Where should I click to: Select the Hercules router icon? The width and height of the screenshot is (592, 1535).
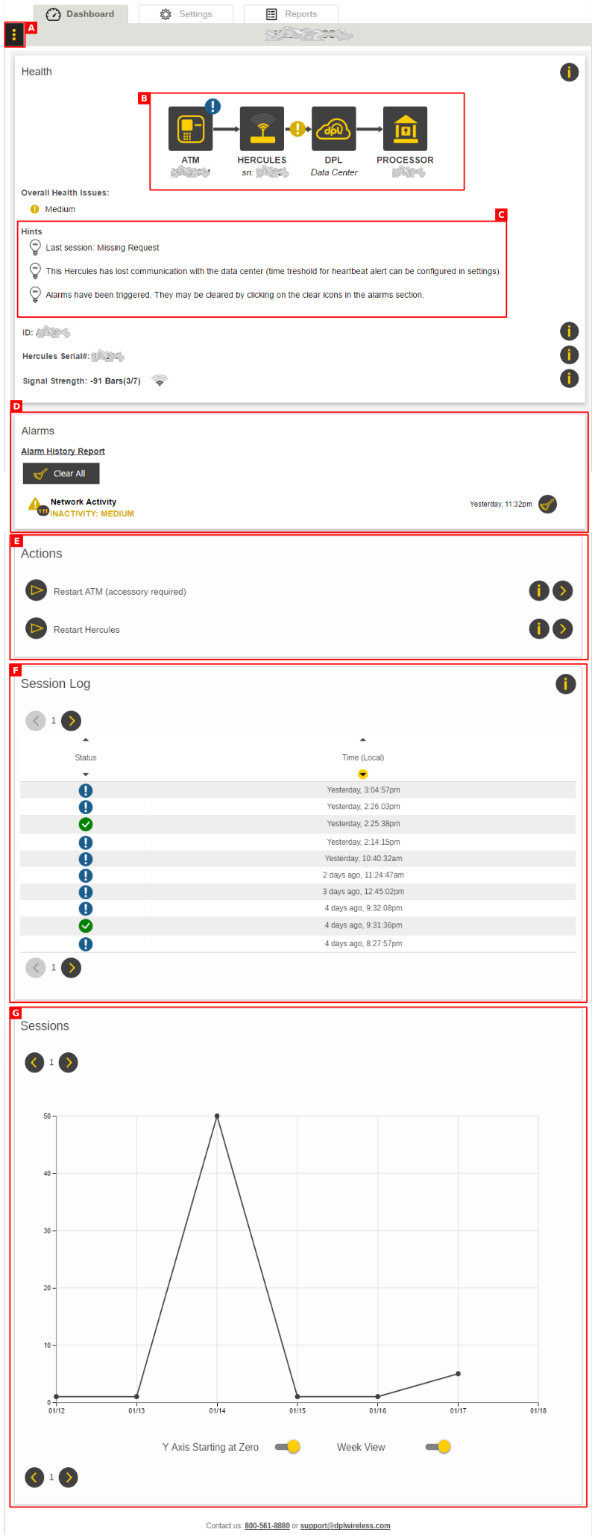click(262, 129)
